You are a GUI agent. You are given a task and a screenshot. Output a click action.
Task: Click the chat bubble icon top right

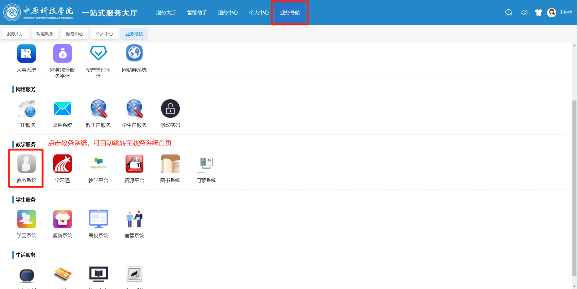[x=508, y=12]
